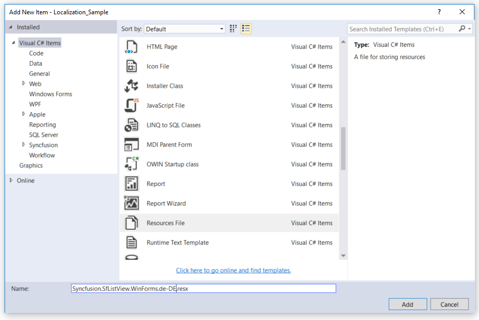The height and width of the screenshot is (320, 479).
Task: Click the Add button
Action: pyautogui.click(x=408, y=304)
